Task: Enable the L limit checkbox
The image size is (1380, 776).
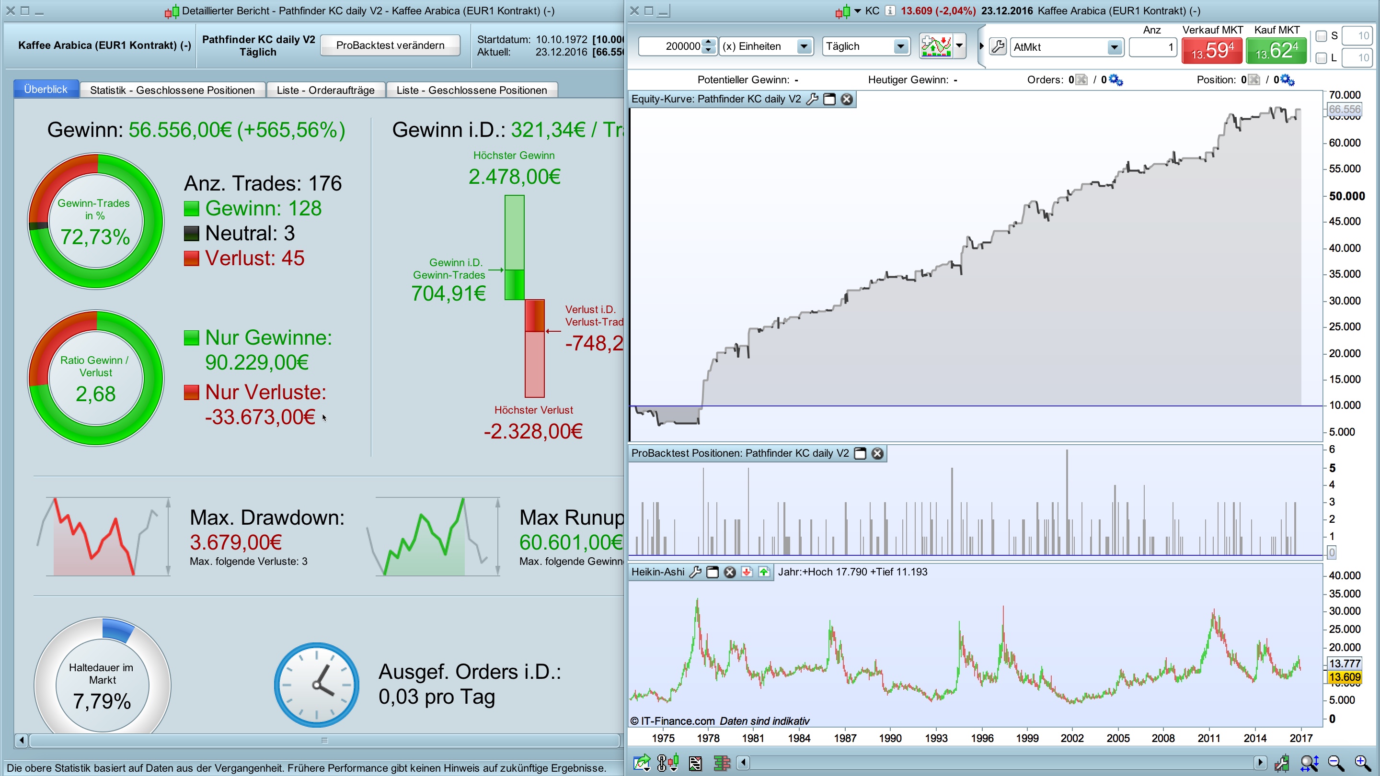Action: (1321, 58)
